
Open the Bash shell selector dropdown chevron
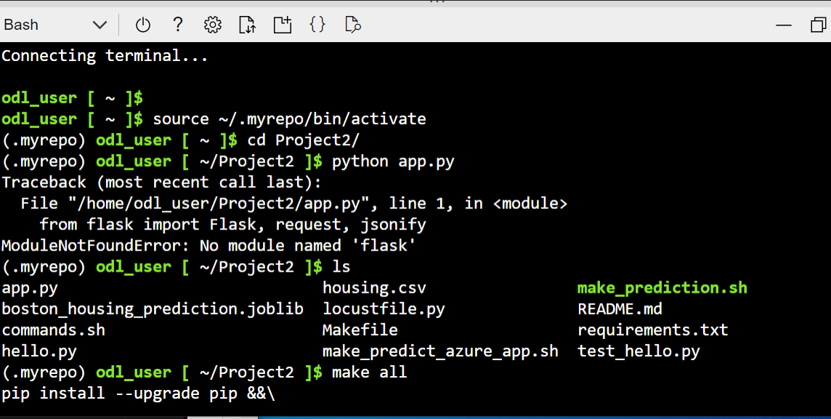[100, 24]
